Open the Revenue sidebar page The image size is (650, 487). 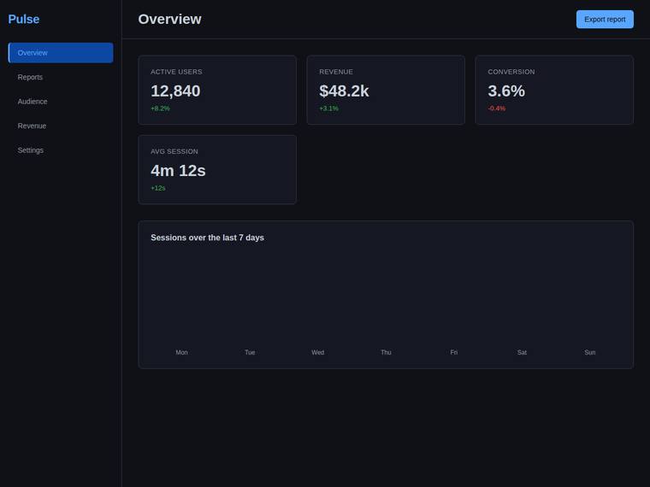pyautogui.click(x=61, y=126)
